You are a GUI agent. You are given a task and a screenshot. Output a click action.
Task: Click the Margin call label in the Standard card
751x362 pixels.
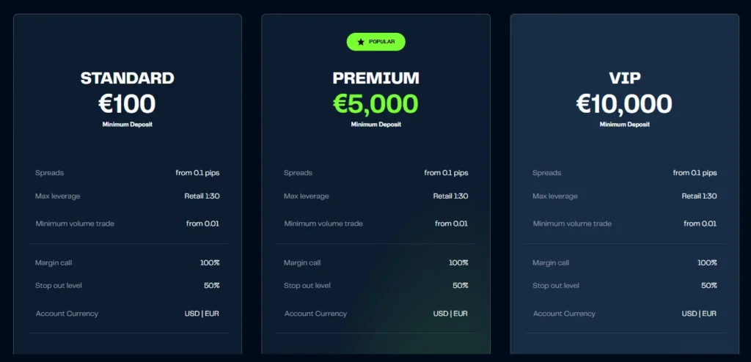pyautogui.click(x=54, y=262)
